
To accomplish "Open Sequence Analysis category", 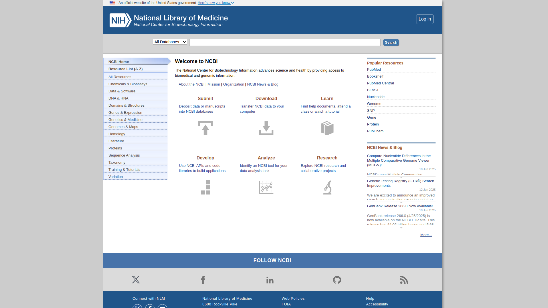I will (136, 155).
